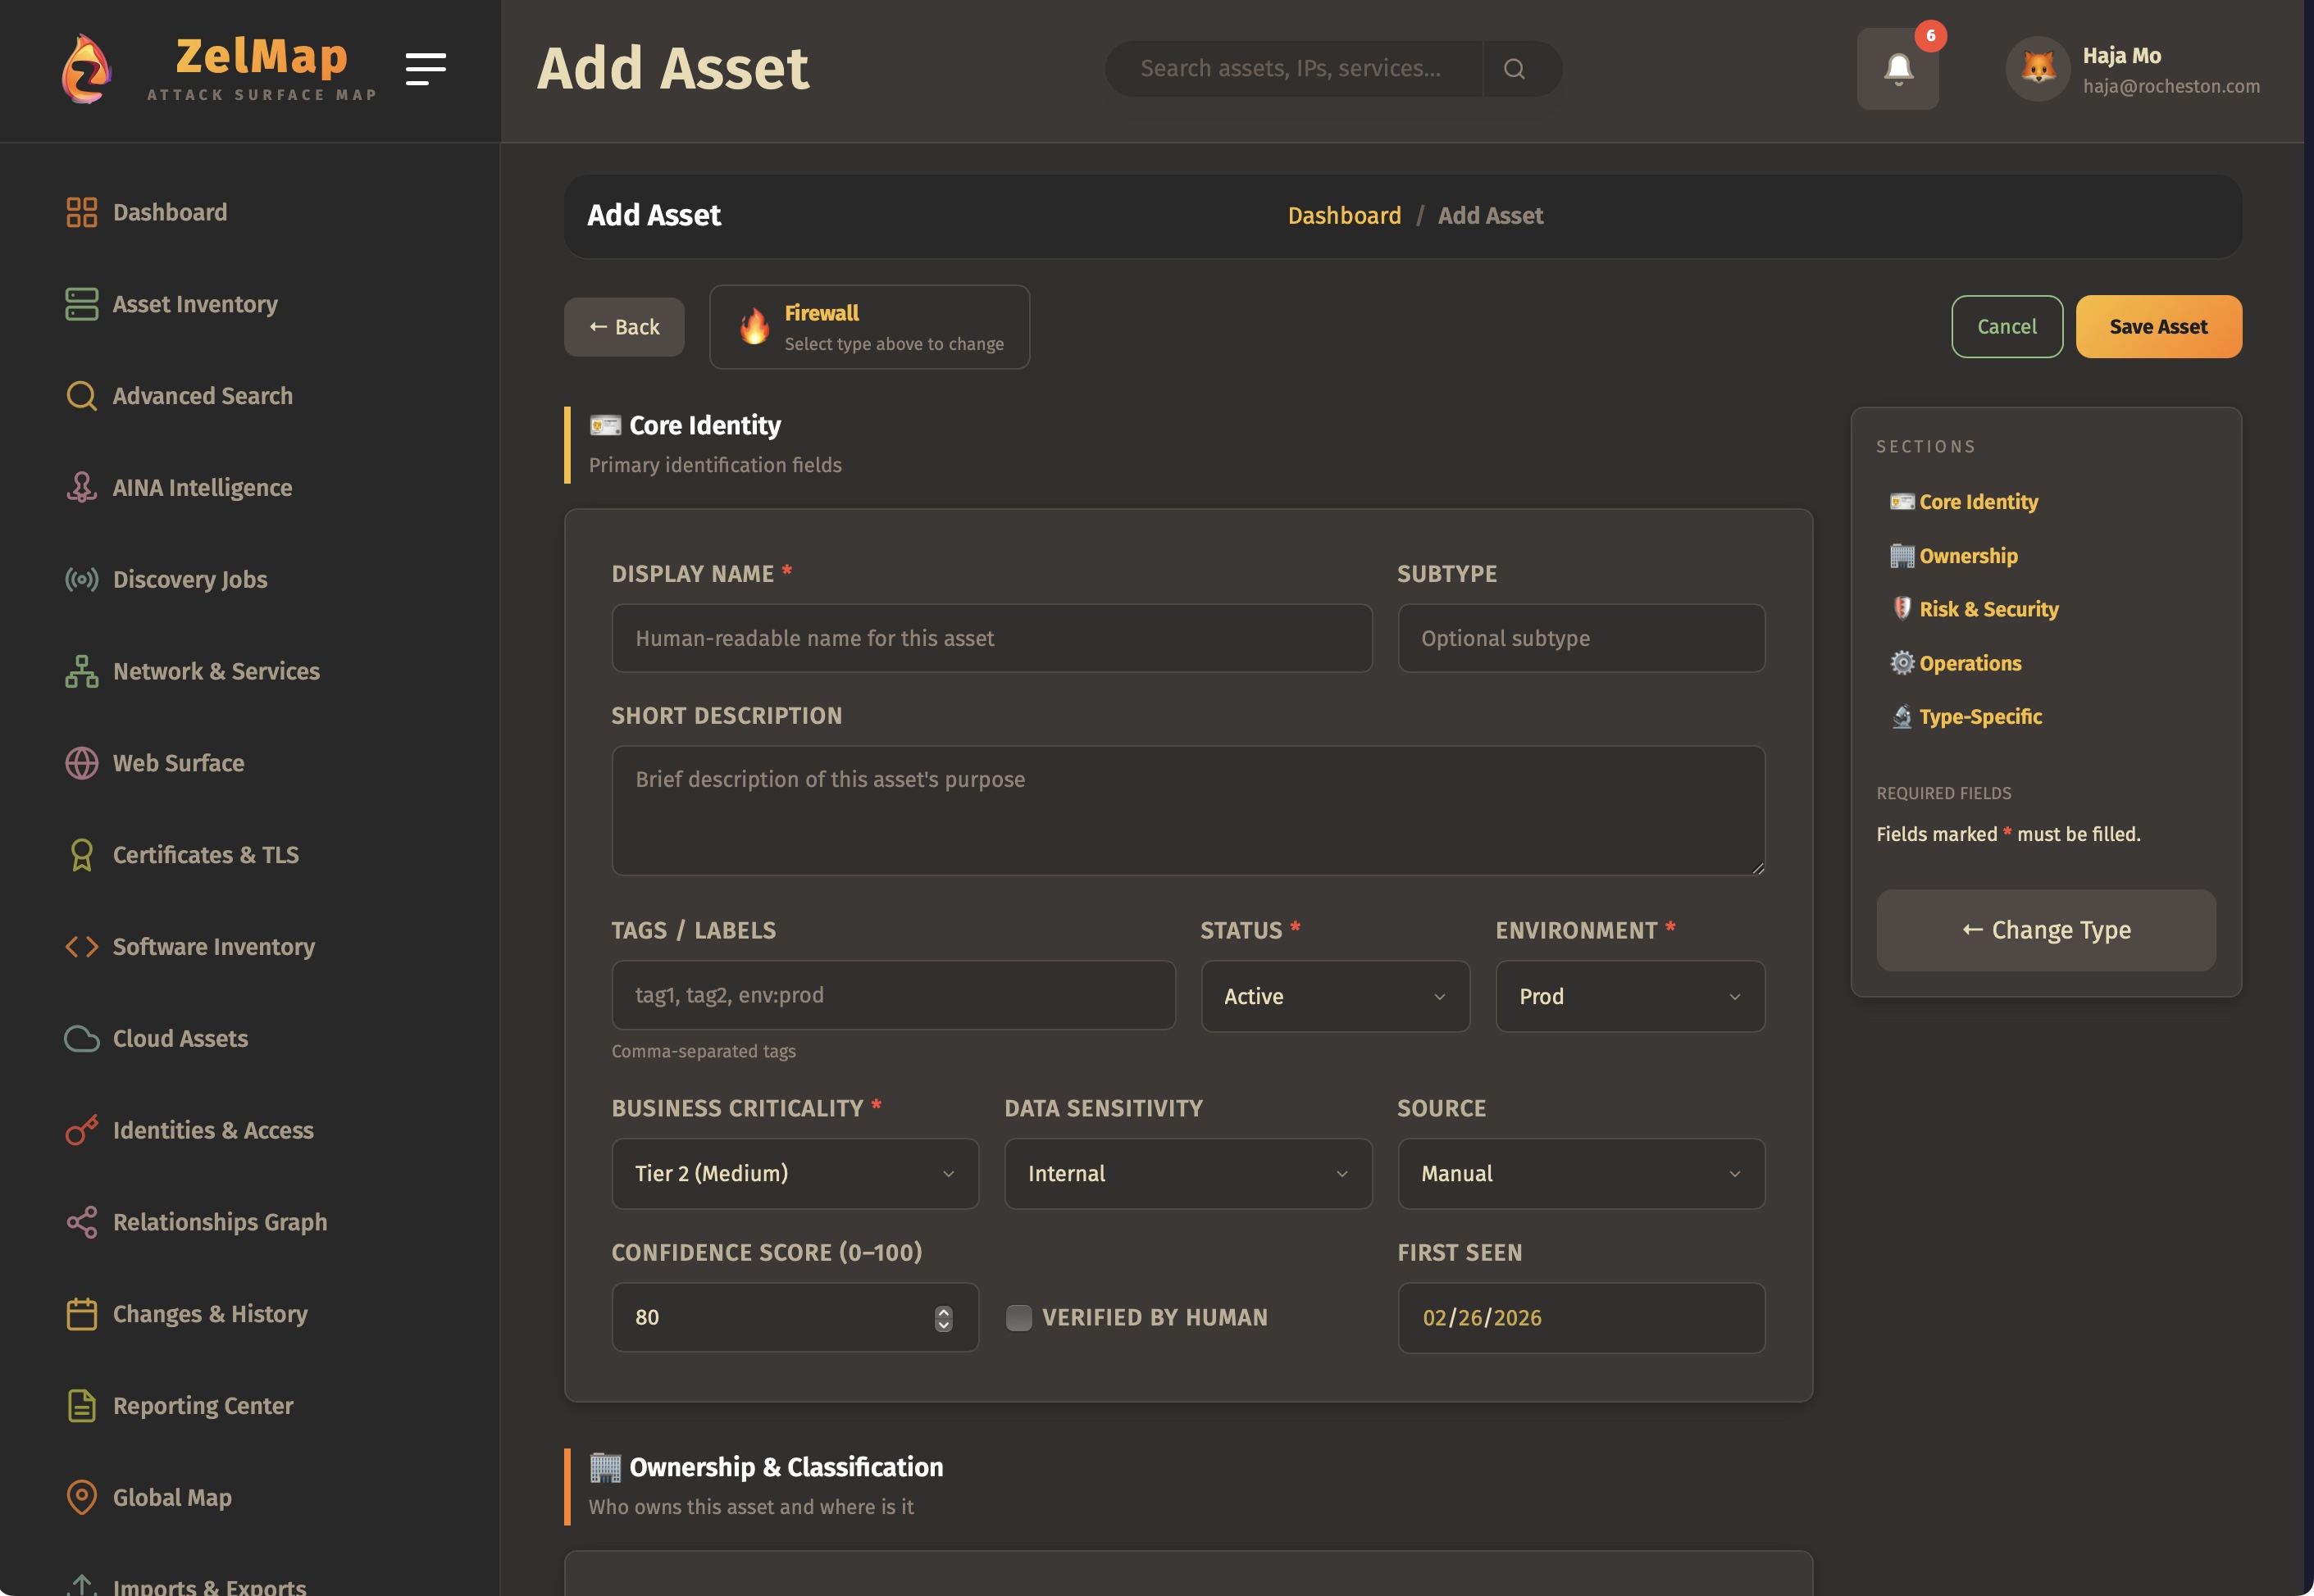Open the Relationships Graph view
2314x1596 pixels.
click(x=219, y=1221)
